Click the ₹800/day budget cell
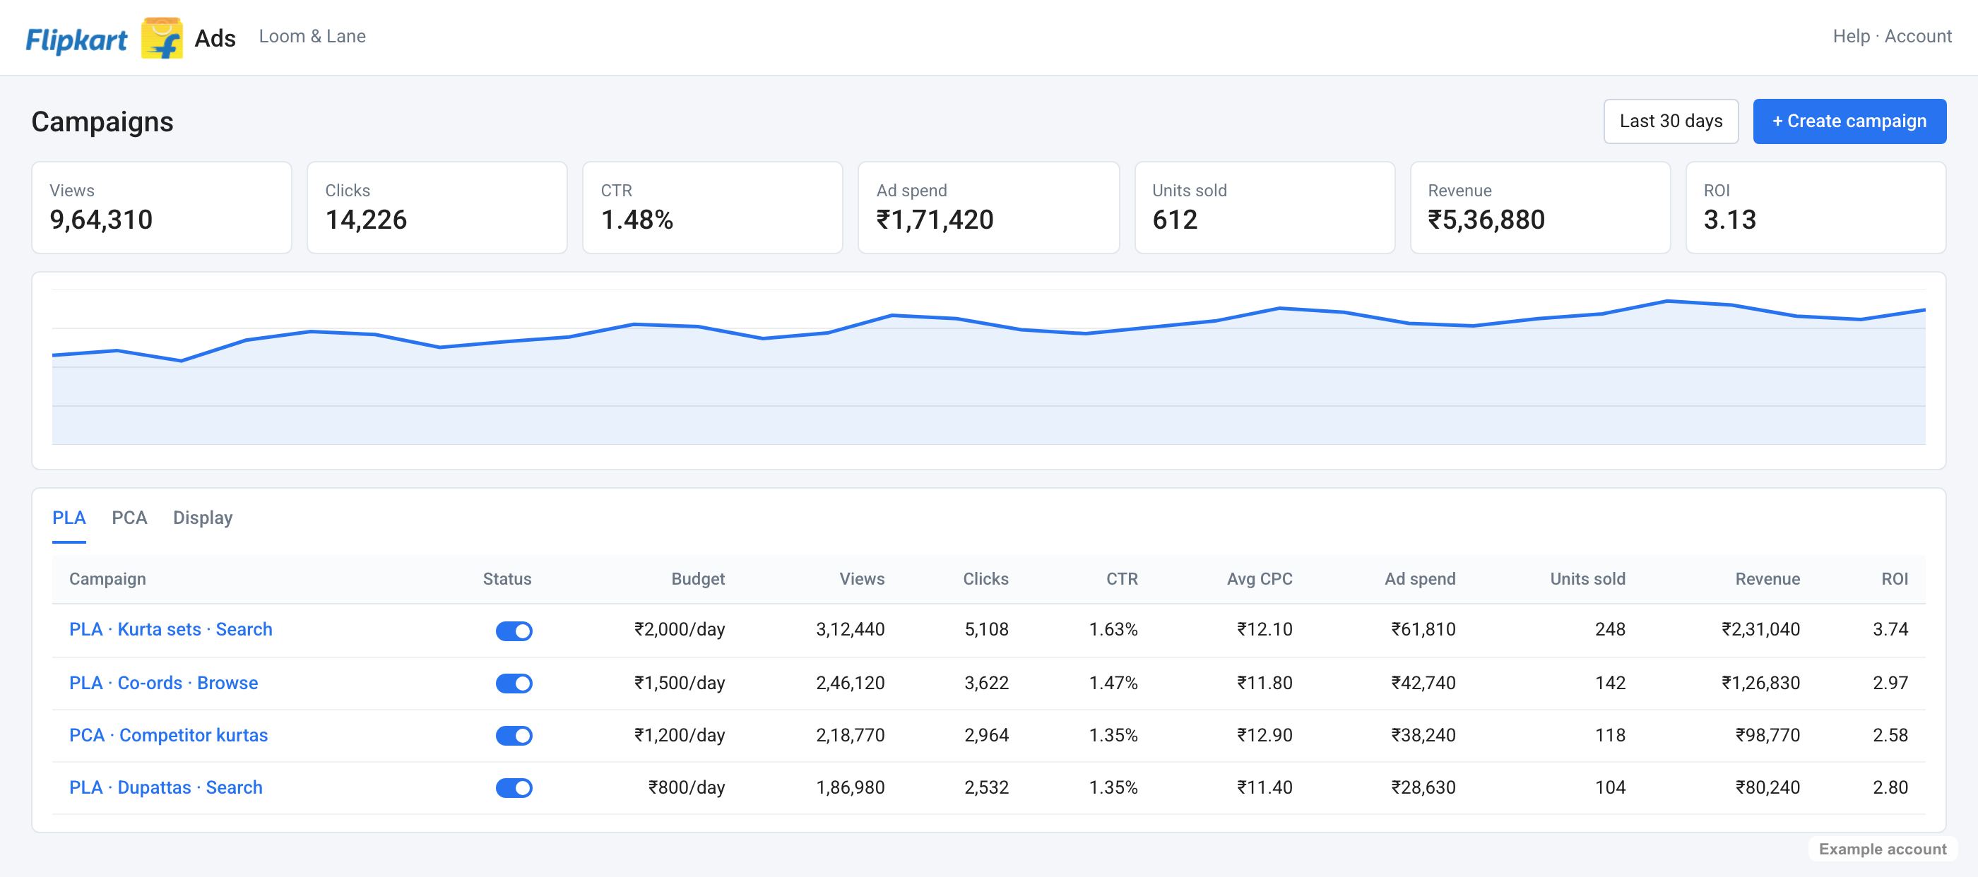 pos(687,787)
